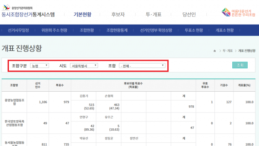
Task: Click the 조합명 column header
Action: pyautogui.click(x=14, y=85)
